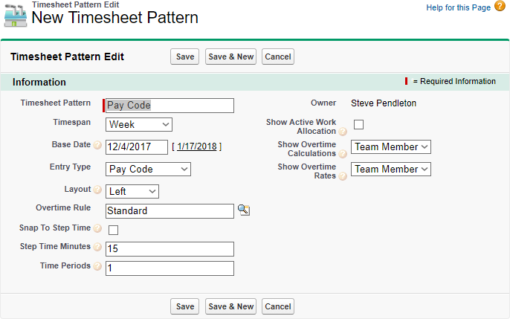Viewport: 510px width, 319px height.
Task: Enable the Snap To Step Time checkbox
Action: click(x=114, y=230)
